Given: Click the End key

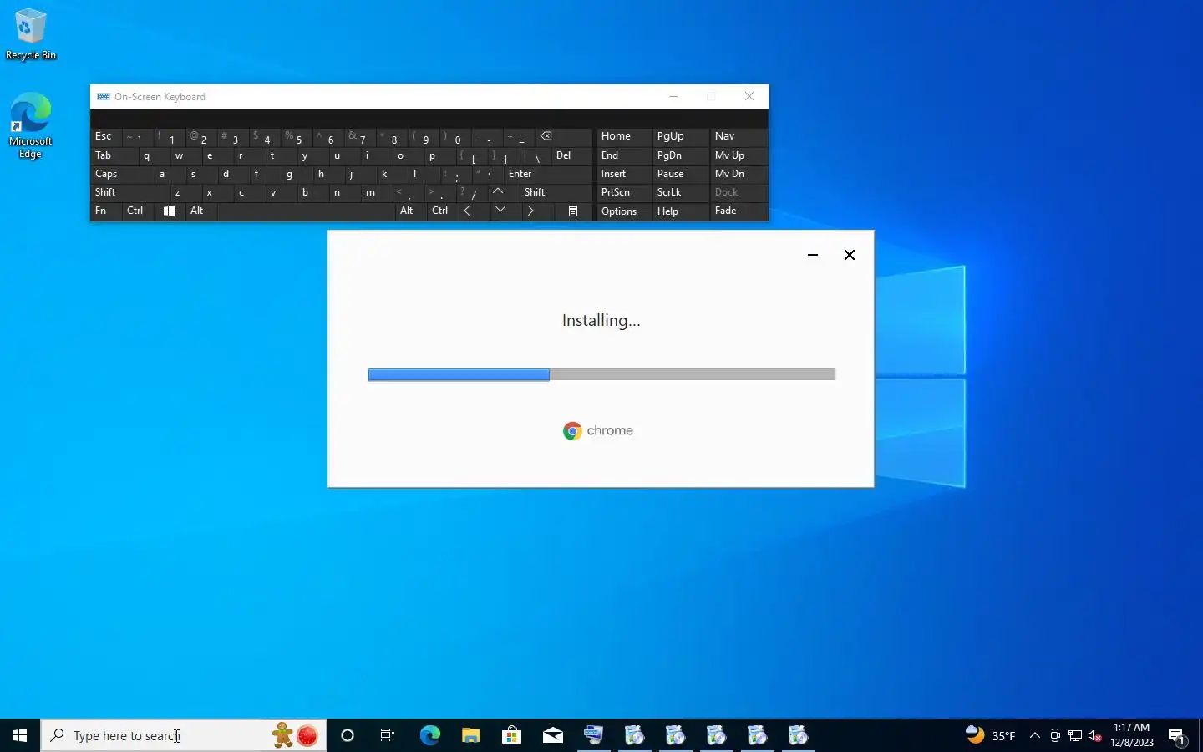Looking at the screenshot, I should point(623,155).
